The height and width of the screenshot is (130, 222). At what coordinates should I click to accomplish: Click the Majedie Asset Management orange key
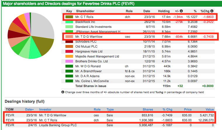69,56
